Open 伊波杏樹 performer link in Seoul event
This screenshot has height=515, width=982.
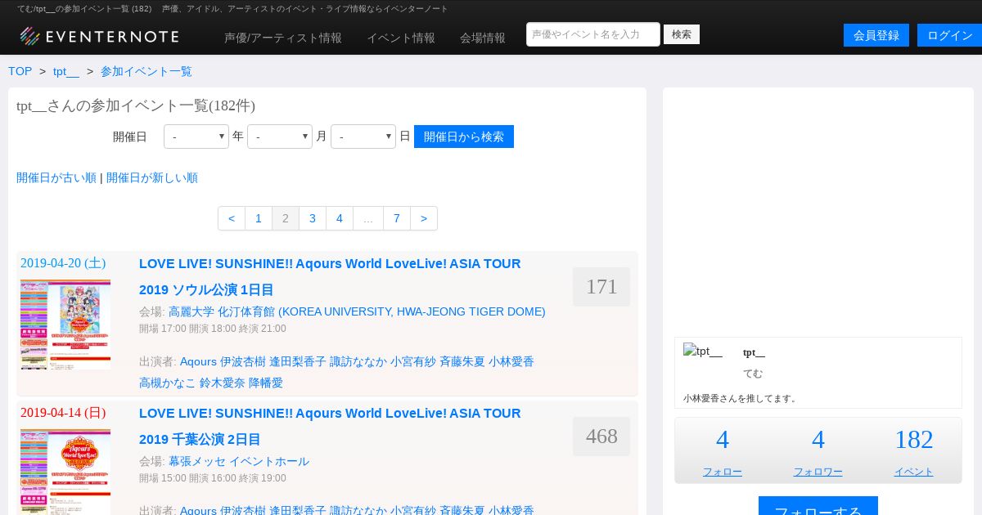pos(243,361)
